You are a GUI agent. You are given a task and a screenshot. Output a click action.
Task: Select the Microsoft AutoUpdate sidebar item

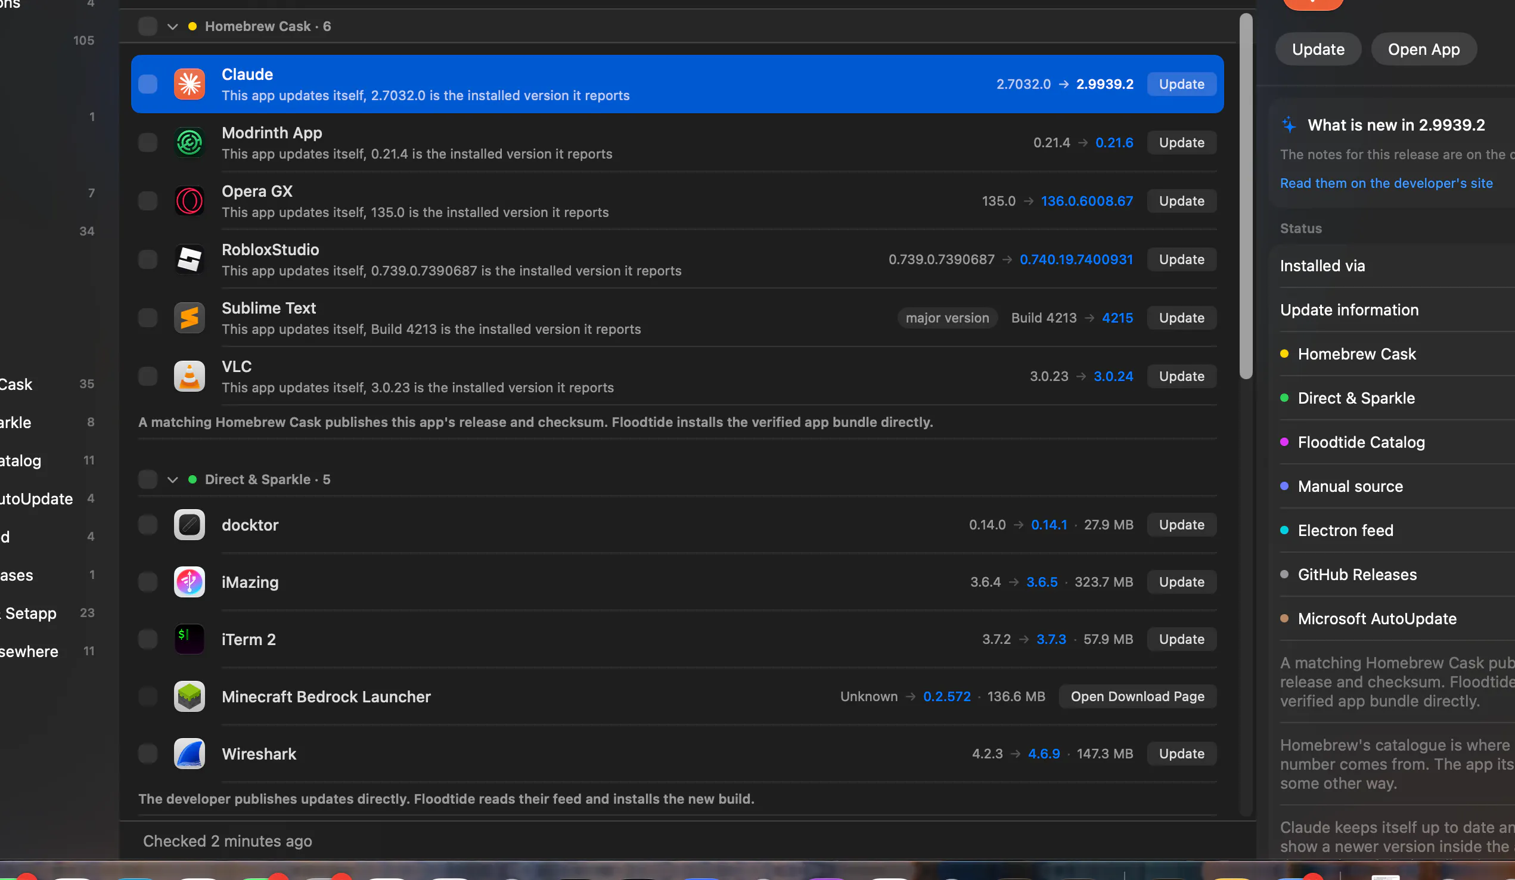pyautogui.click(x=48, y=498)
